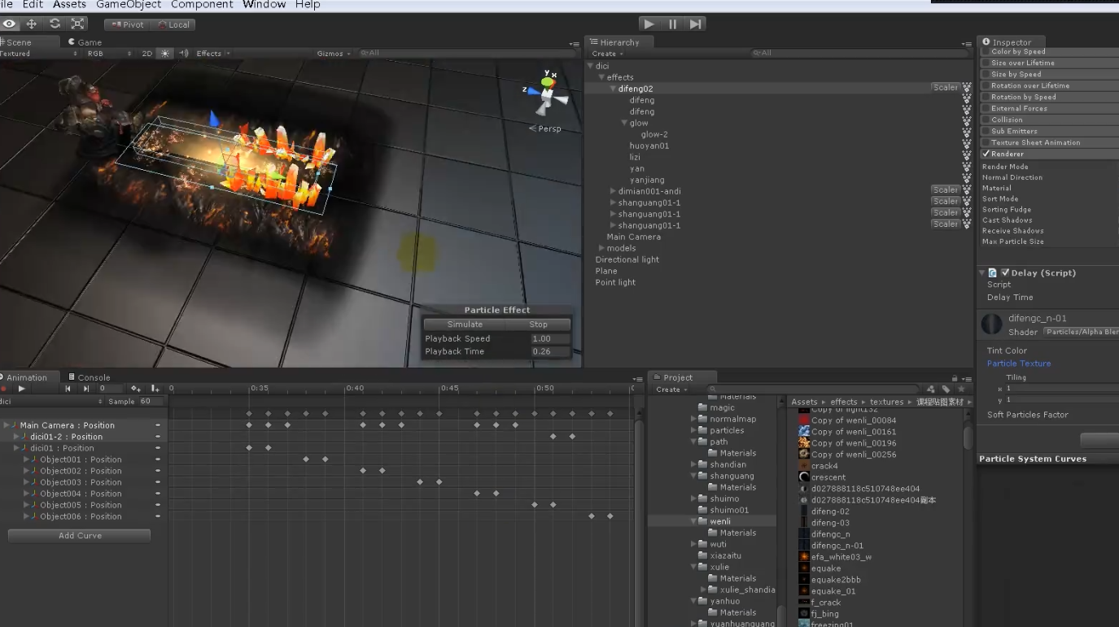Click the Add Keyframe icon

[136, 389]
